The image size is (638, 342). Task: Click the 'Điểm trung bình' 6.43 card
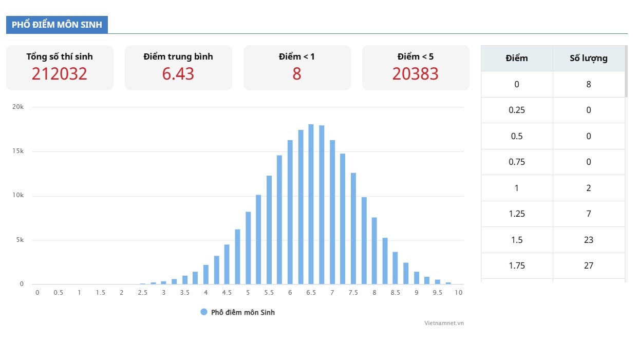[x=178, y=68]
